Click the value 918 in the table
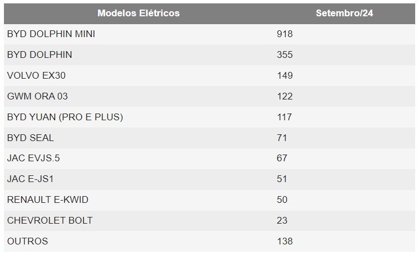Viewport: 418px width, 254px height. point(284,34)
